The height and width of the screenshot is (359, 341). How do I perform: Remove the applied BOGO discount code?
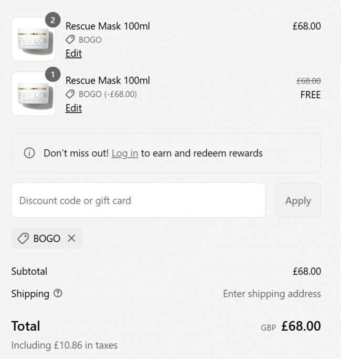71,239
